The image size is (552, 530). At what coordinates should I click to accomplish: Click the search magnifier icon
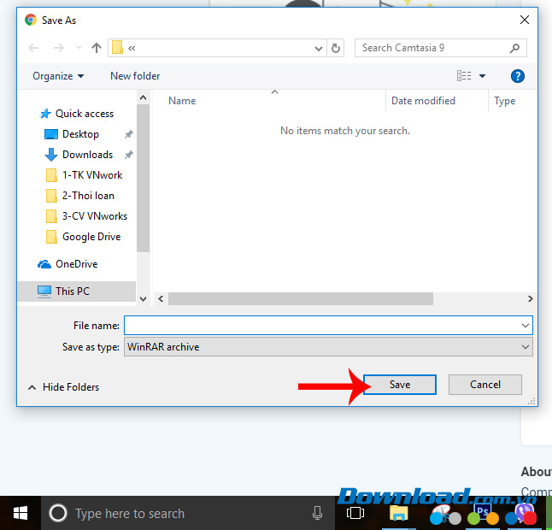(x=514, y=48)
